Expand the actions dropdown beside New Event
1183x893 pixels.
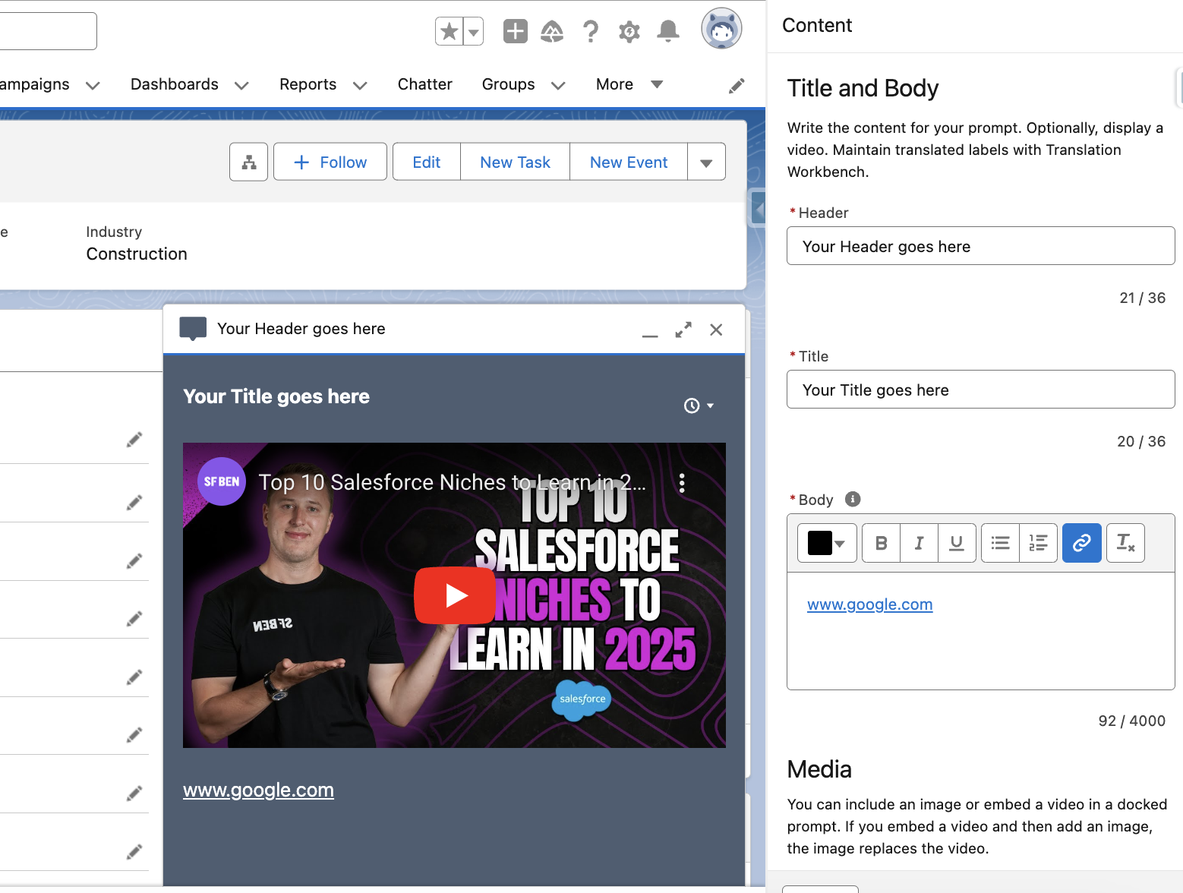click(x=706, y=163)
